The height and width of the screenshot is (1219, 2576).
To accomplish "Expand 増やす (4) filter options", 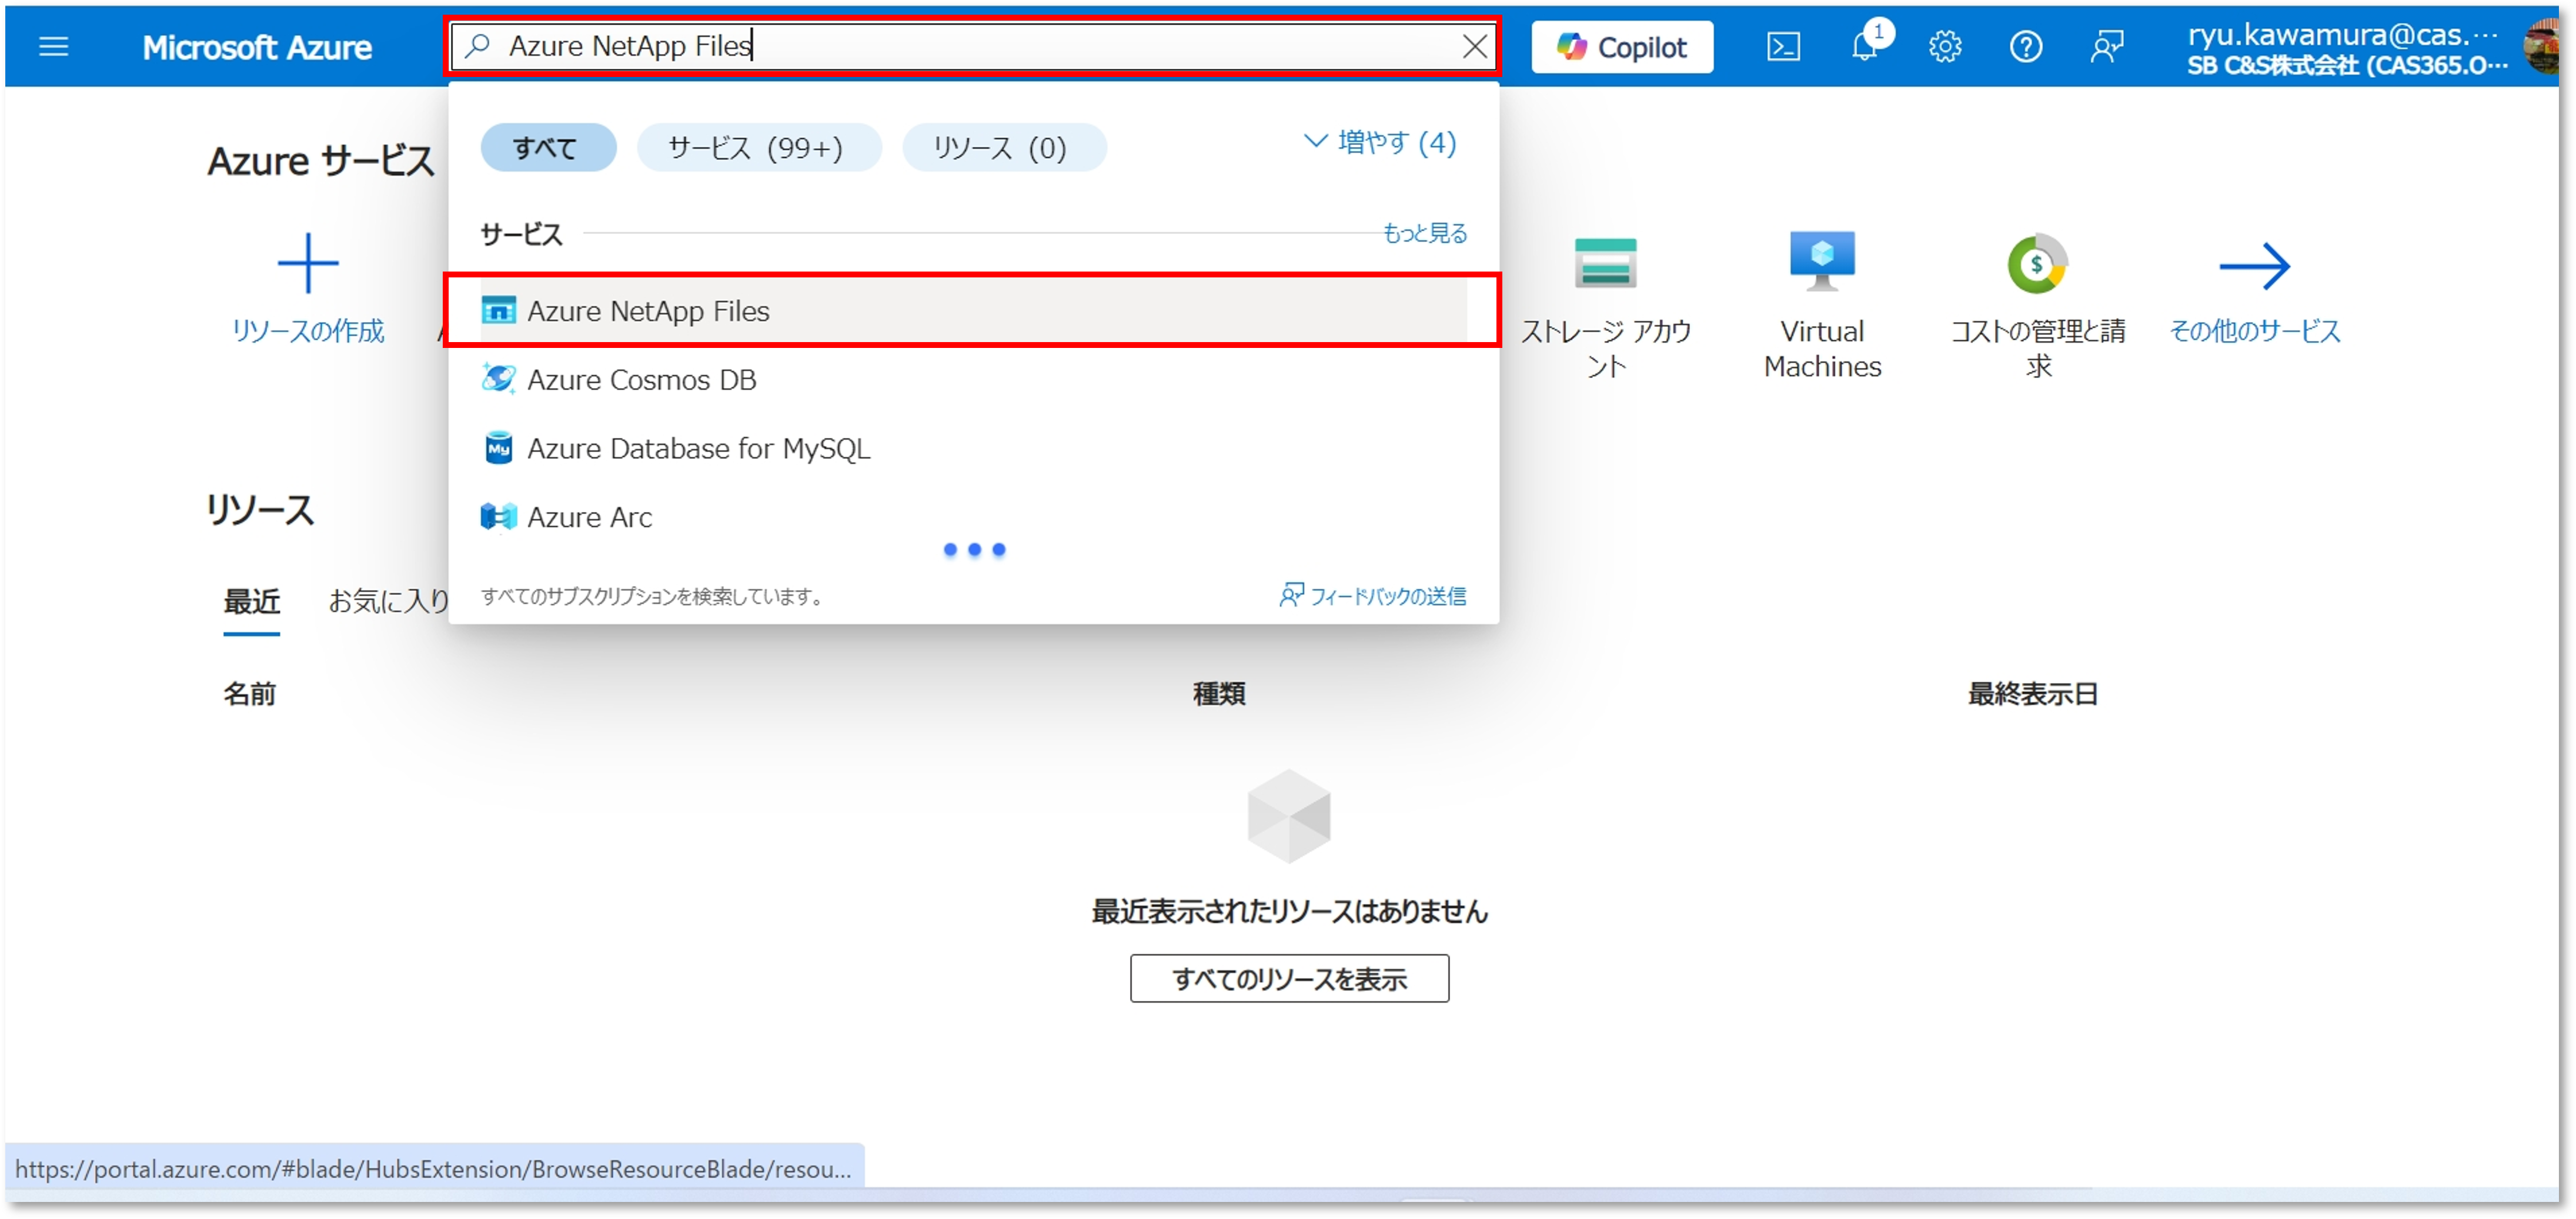I will pos(1381,143).
